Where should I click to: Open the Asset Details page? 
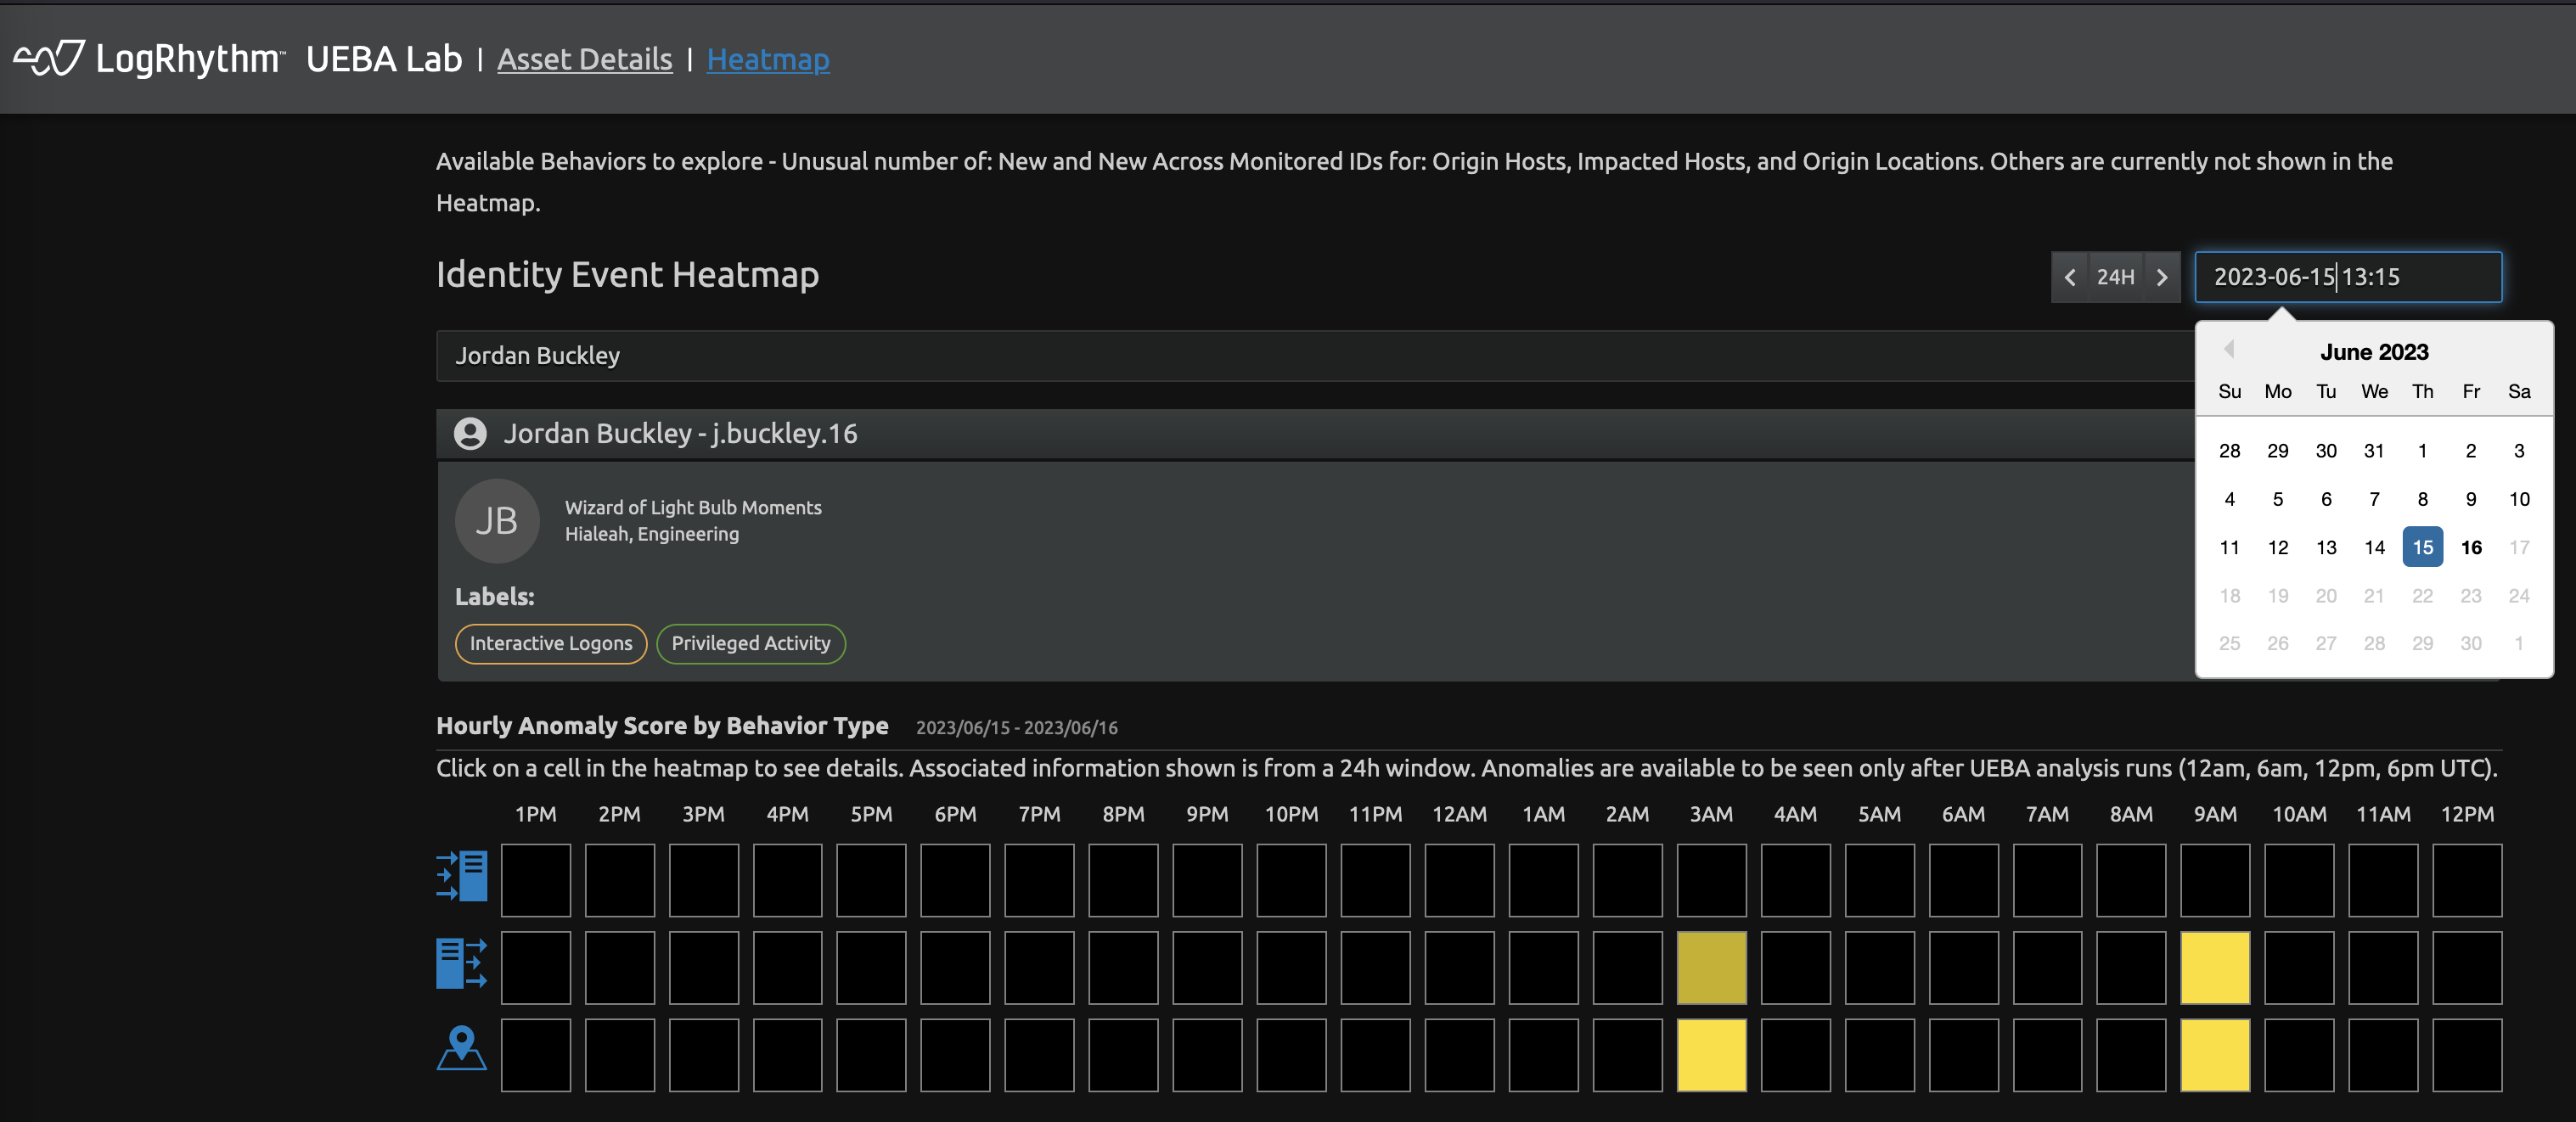click(x=584, y=60)
